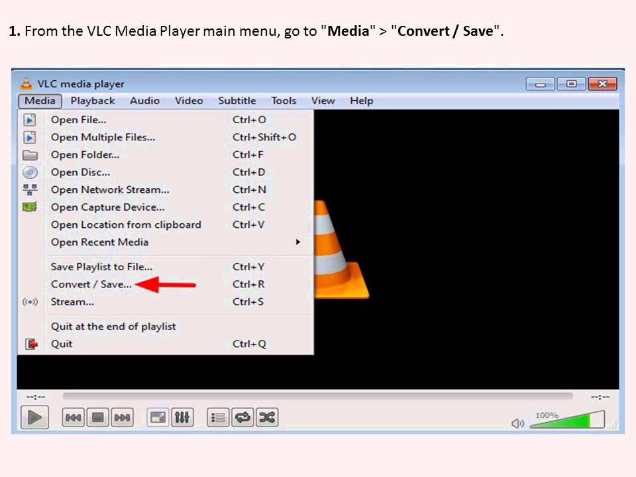
Task: Skip to the next media in the playlist
Action: click(x=122, y=417)
